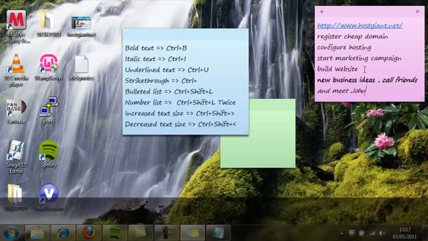
Task: Click the "Decreased text size" line
Action: [x=180, y=124]
